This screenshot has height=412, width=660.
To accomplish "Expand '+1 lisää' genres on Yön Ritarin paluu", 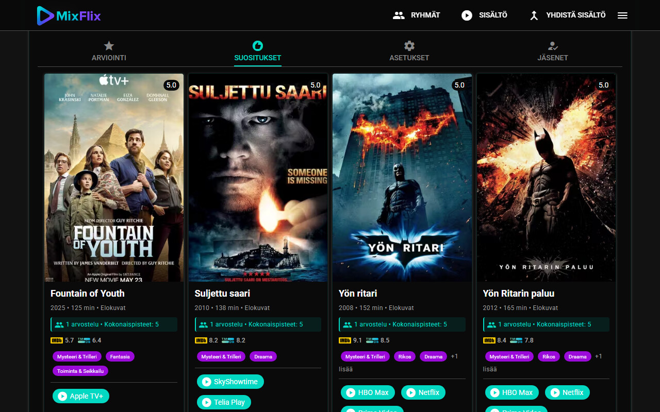I will pos(599,356).
